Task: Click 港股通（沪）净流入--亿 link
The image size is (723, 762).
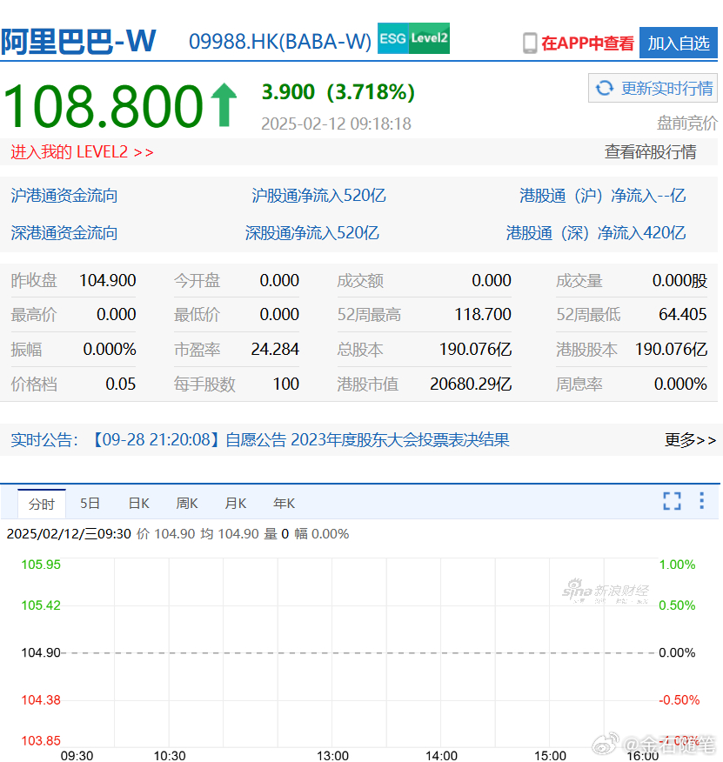Action: coord(602,196)
